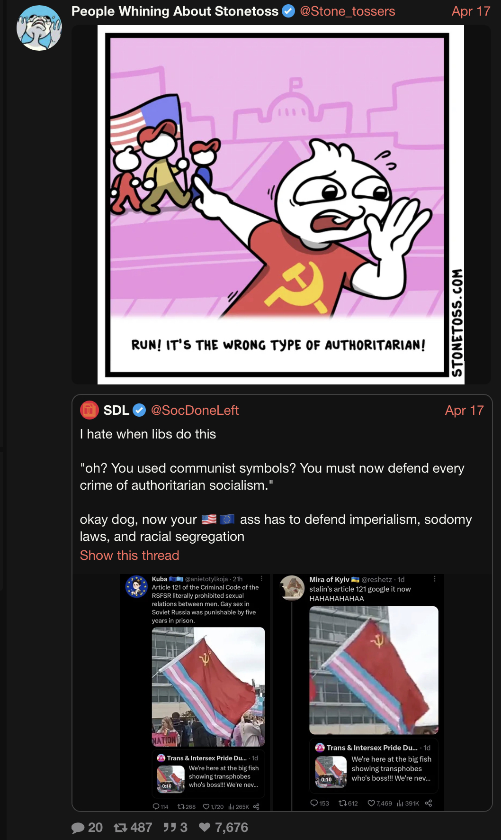The height and width of the screenshot is (840, 501).
Task: Click the Show this thread link
Action: (129, 555)
